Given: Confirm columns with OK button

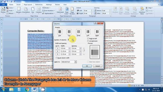Looking at the screenshot, I should tap(87, 66).
